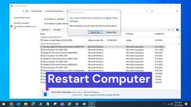Viewport: 191px width, 107px height.
Task: Click the Uninstall toolbar button
Action: click(57, 30)
